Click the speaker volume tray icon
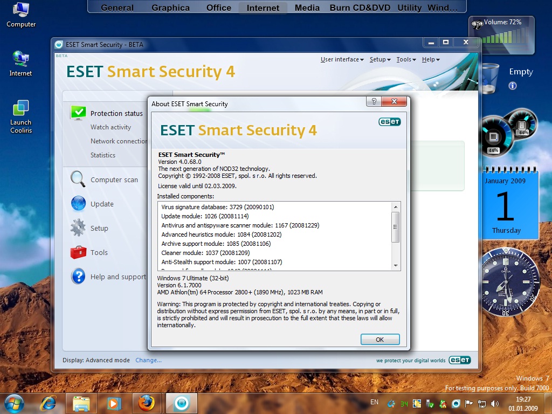Viewport: 552px width, 414px height. click(495, 403)
